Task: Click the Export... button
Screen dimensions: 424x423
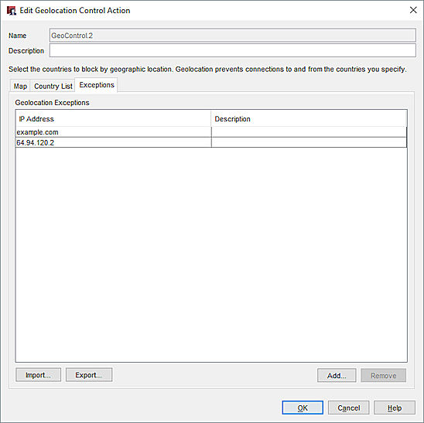Action: click(89, 375)
